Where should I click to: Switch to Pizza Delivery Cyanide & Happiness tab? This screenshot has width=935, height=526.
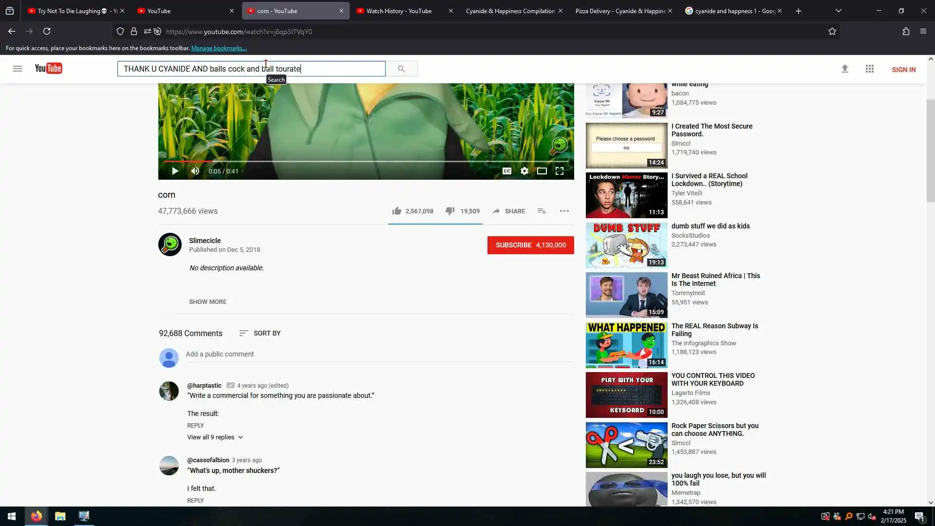(620, 11)
